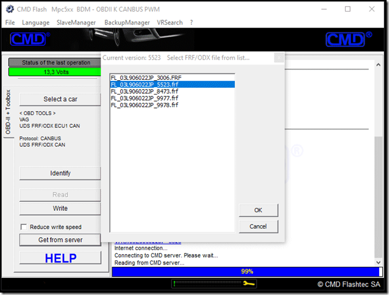Image resolution: width=389 pixels, height=295 pixels.
Task: Open the SlaveManager menu
Action: 76,23
